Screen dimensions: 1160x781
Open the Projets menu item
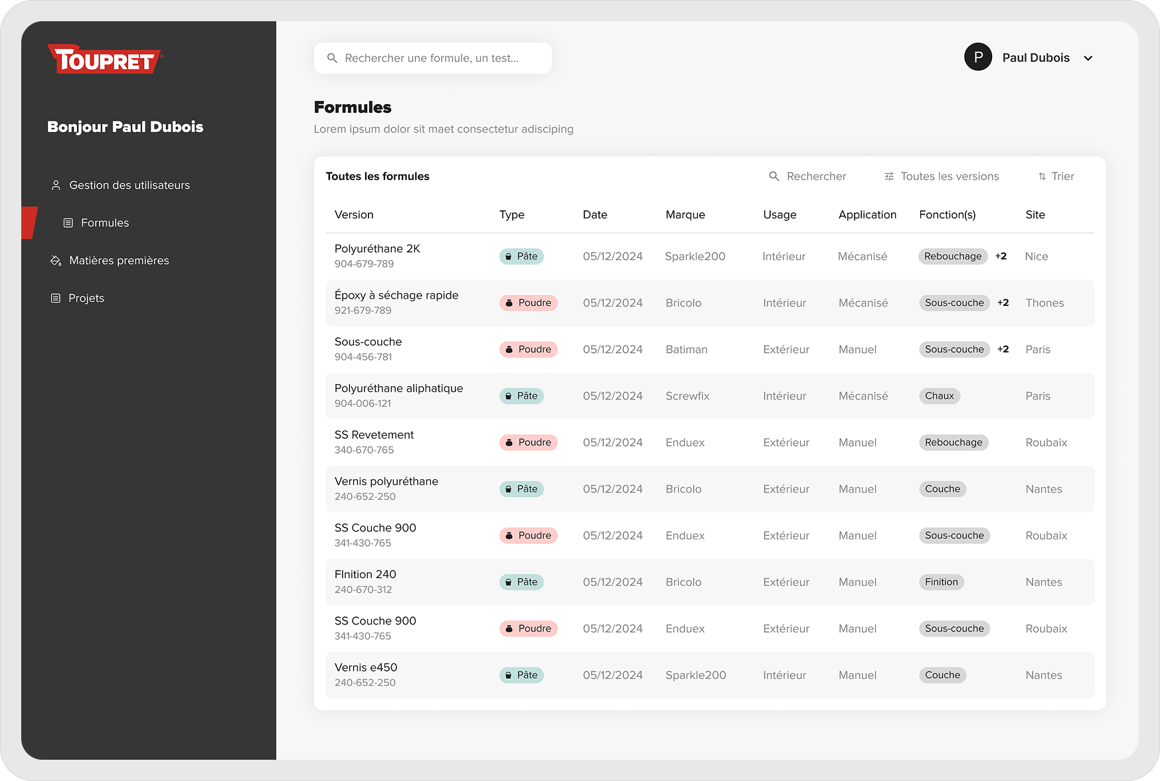[x=86, y=299]
